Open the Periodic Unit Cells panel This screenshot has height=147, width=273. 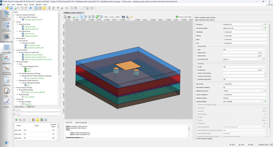[x=6, y=38]
